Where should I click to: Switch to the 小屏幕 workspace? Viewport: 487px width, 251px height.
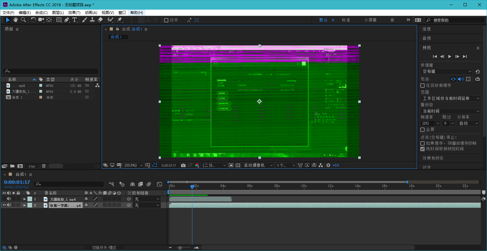[370, 20]
